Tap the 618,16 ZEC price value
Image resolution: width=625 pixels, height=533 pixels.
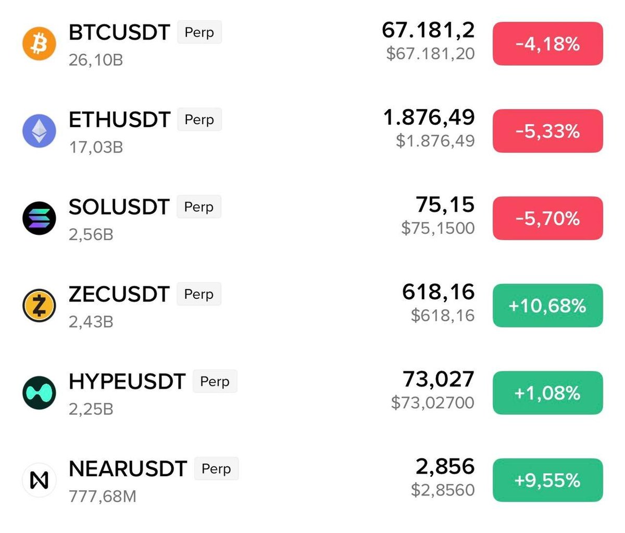(x=438, y=292)
